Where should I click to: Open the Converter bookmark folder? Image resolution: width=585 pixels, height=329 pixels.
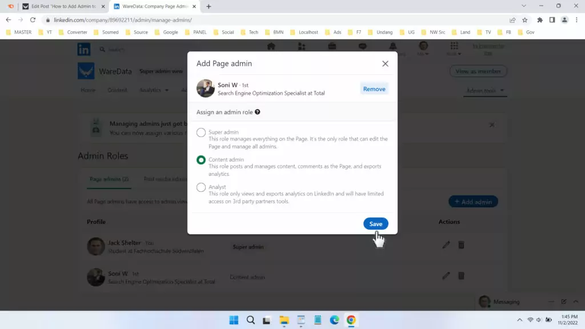pyautogui.click(x=73, y=32)
